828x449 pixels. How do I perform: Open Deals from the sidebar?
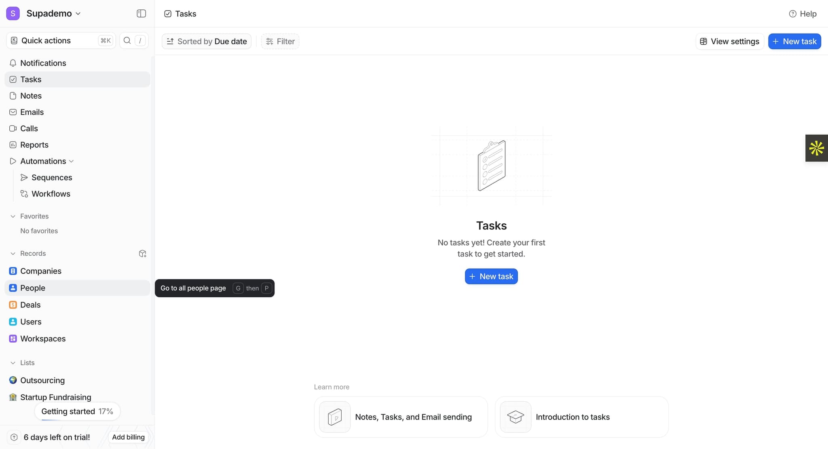pyautogui.click(x=30, y=305)
